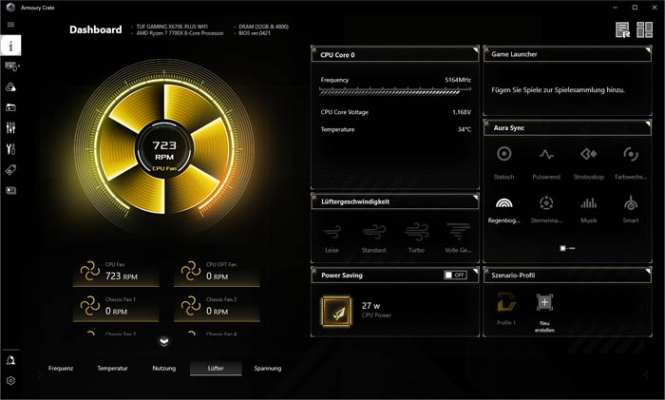The width and height of the screenshot is (665, 400).
Task: Open the hamburger menu in the sidebar
Action: click(x=10, y=24)
